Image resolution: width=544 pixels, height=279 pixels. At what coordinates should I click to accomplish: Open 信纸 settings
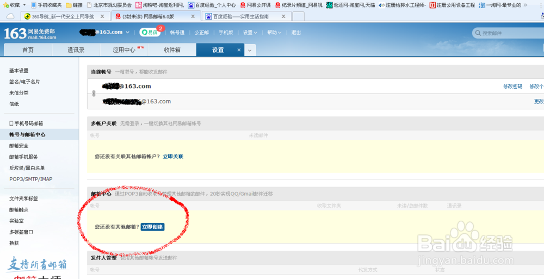point(14,104)
